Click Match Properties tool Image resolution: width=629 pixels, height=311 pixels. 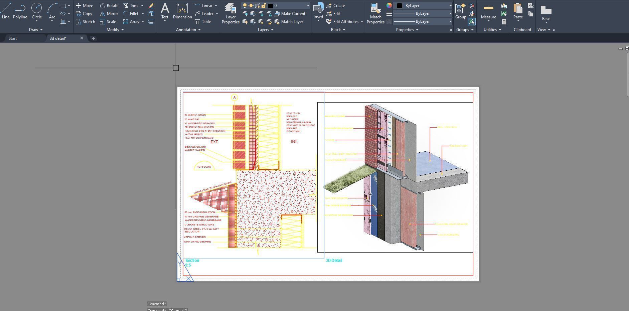point(375,13)
